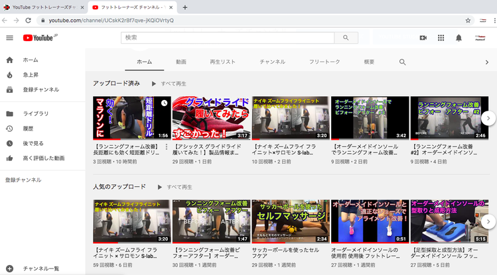The image size is (497, 275).
Task: Click the site lock icon in the address bar
Action: pyautogui.click(x=42, y=21)
